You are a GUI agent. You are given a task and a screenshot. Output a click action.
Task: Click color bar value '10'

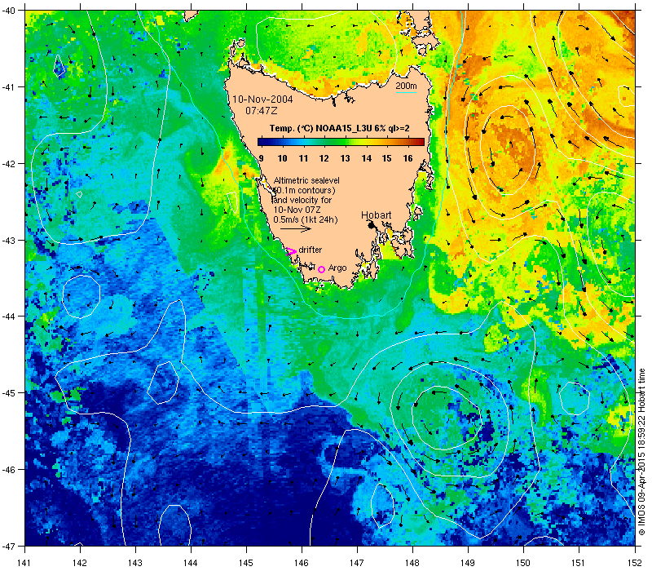[282, 158]
